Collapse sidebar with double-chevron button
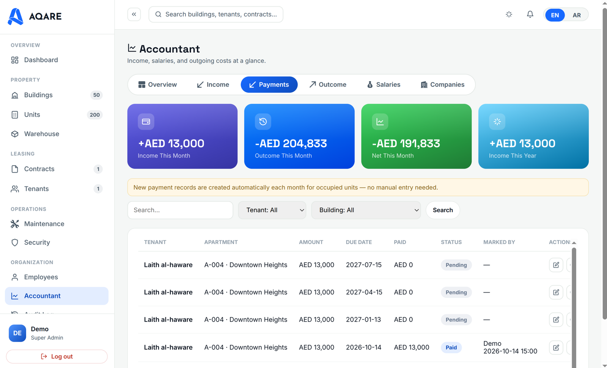 [134, 14]
